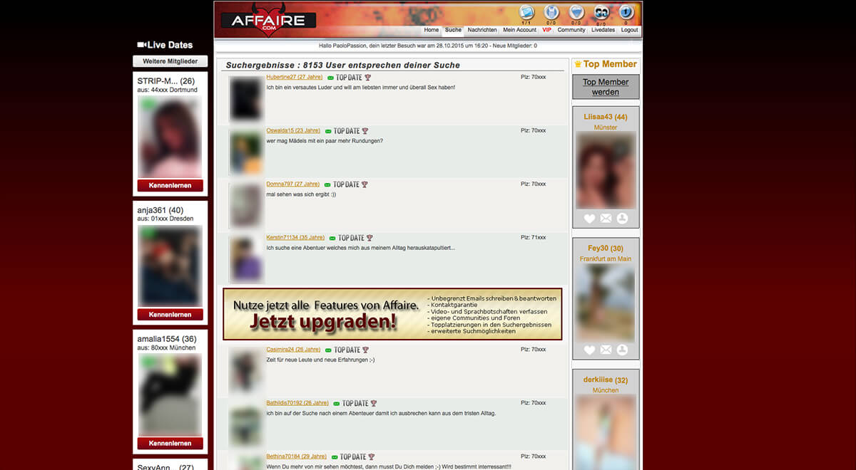Click the profile icon under Fey30

coord(622,350)
